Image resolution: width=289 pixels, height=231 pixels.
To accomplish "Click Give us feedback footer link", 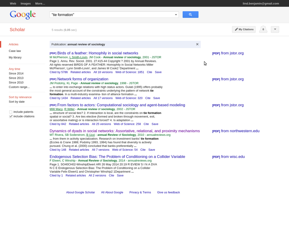I will click(x=169, y=192).
